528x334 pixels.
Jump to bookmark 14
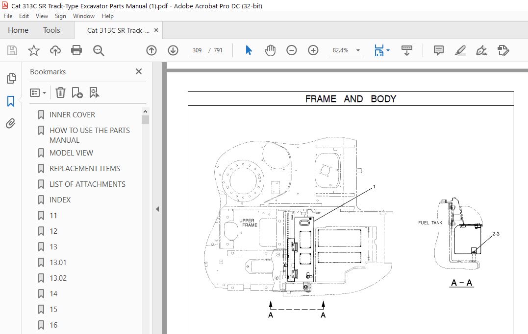(x=53, y=294)
